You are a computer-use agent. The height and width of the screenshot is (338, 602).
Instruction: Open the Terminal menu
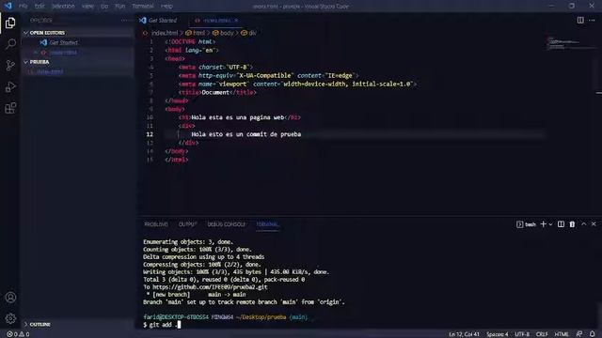click(142, 7)
